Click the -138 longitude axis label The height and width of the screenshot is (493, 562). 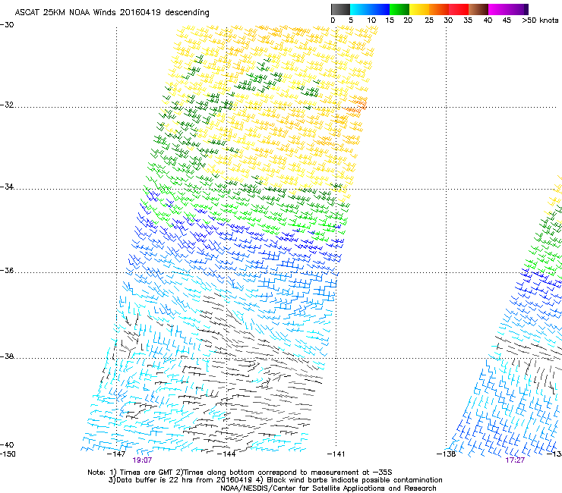tap(446, 454)
